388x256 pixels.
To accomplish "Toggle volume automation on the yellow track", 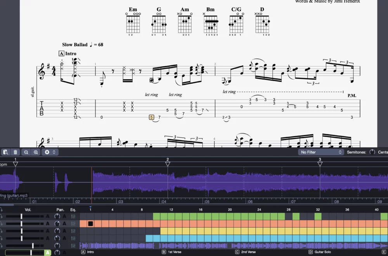I will click(x=48, y=231).
